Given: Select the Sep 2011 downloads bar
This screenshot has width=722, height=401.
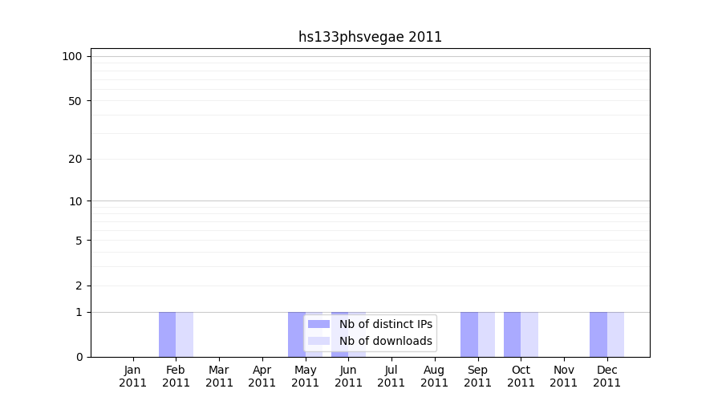Looking at the screenshot, I should point(486,334).
